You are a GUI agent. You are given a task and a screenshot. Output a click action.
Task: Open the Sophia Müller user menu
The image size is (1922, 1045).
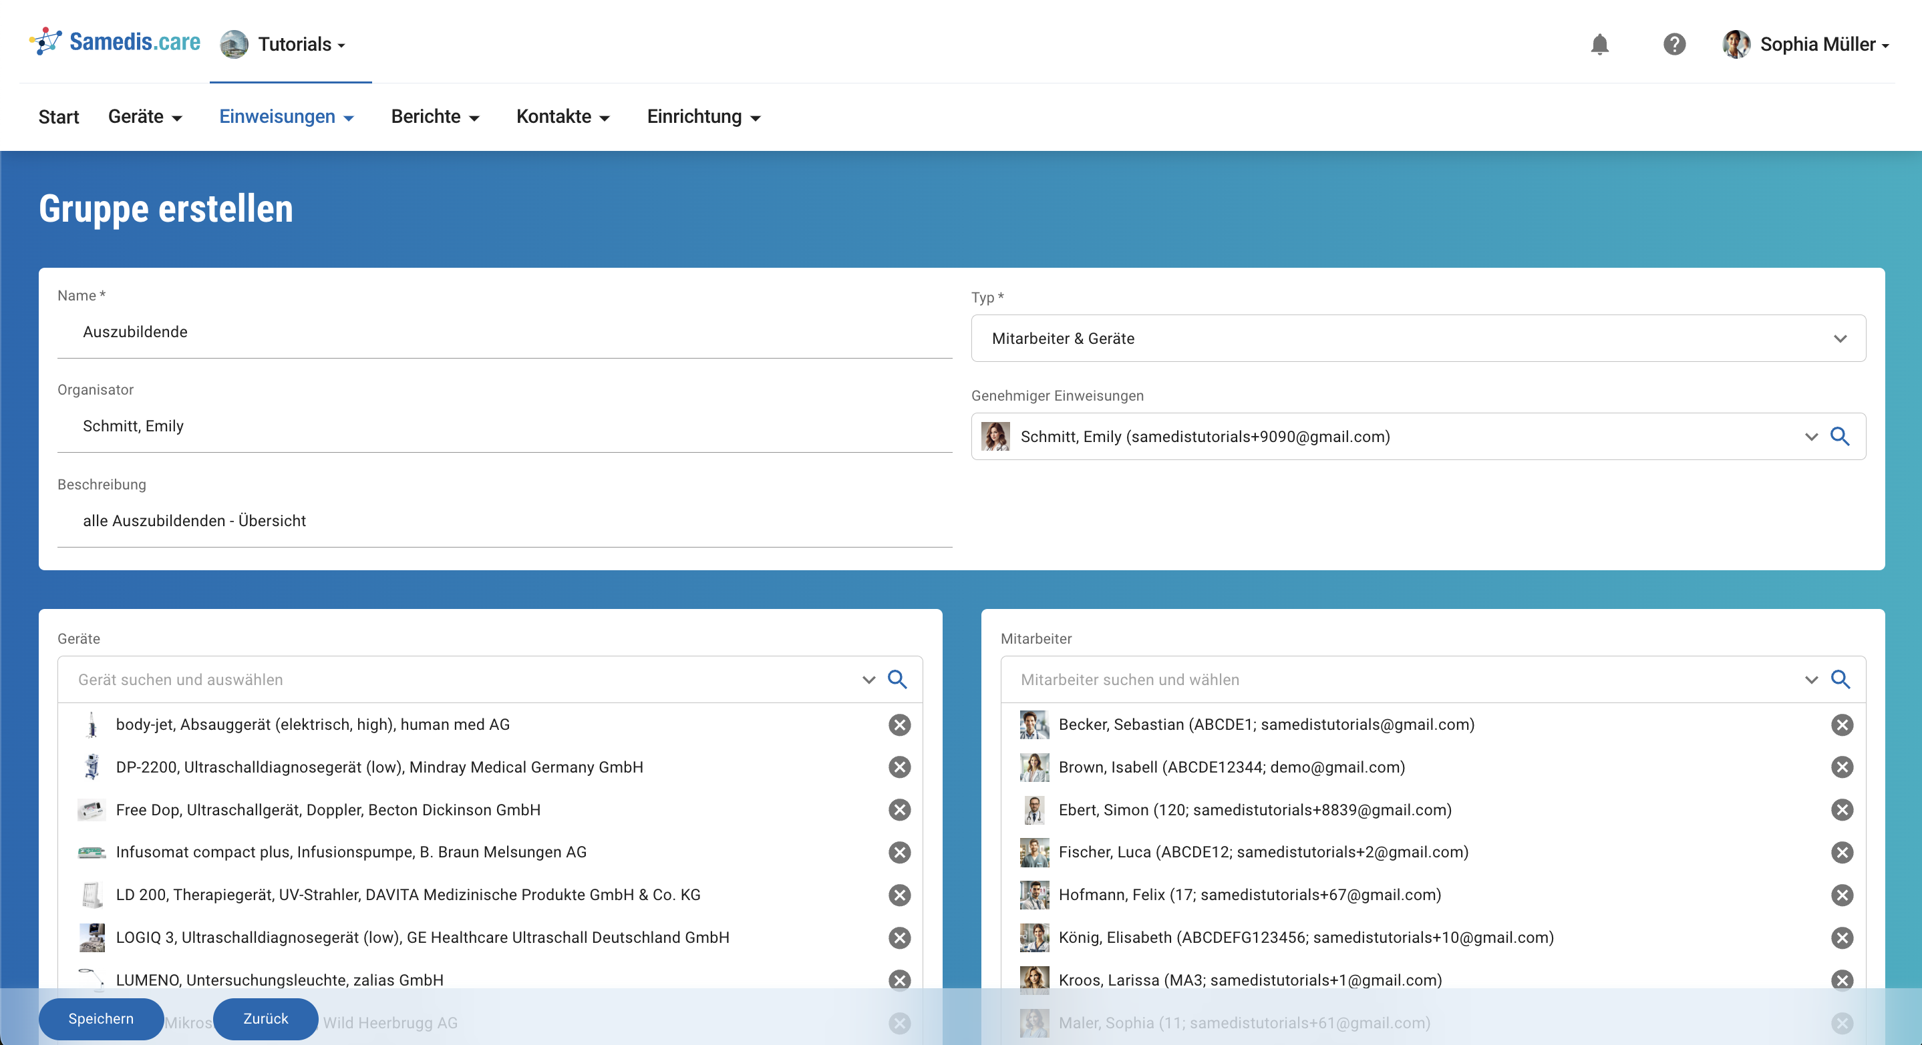[1825, 45]
